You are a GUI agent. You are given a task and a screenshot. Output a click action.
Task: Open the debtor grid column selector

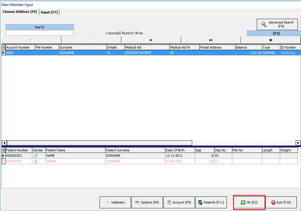click(x=4, y=47)
